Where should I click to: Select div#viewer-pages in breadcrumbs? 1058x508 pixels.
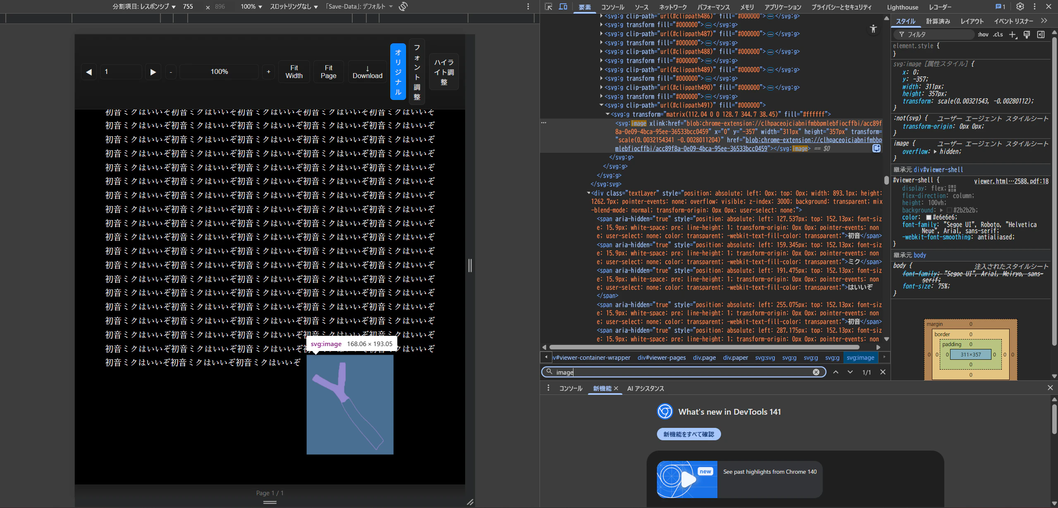coord(662,358)
